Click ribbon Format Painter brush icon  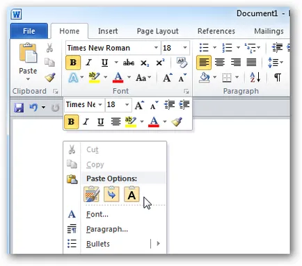(x=50, y=78)
